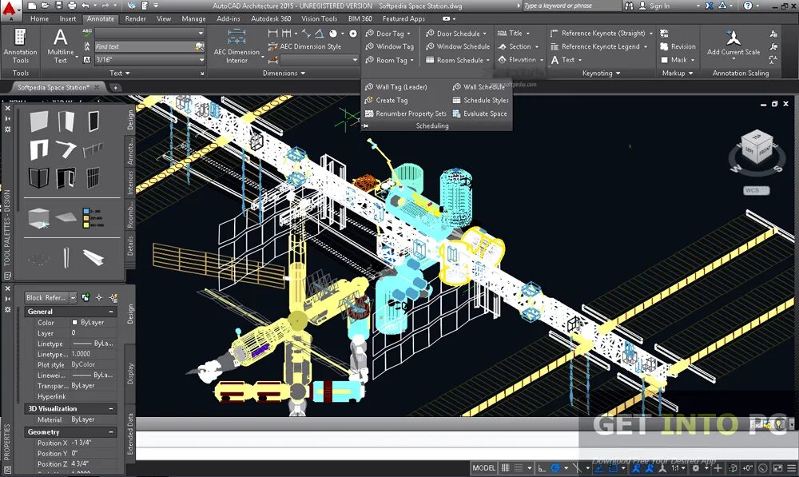
Task: Open the AutoCAD application menu button
Action: 10,10
